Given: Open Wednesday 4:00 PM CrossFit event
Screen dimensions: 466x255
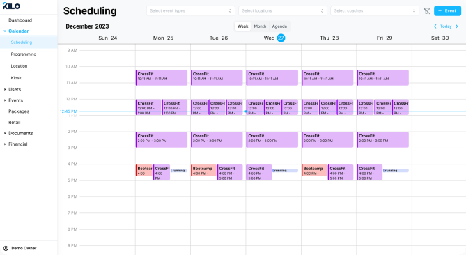Looking at the screenshot, I should [259, 172].
